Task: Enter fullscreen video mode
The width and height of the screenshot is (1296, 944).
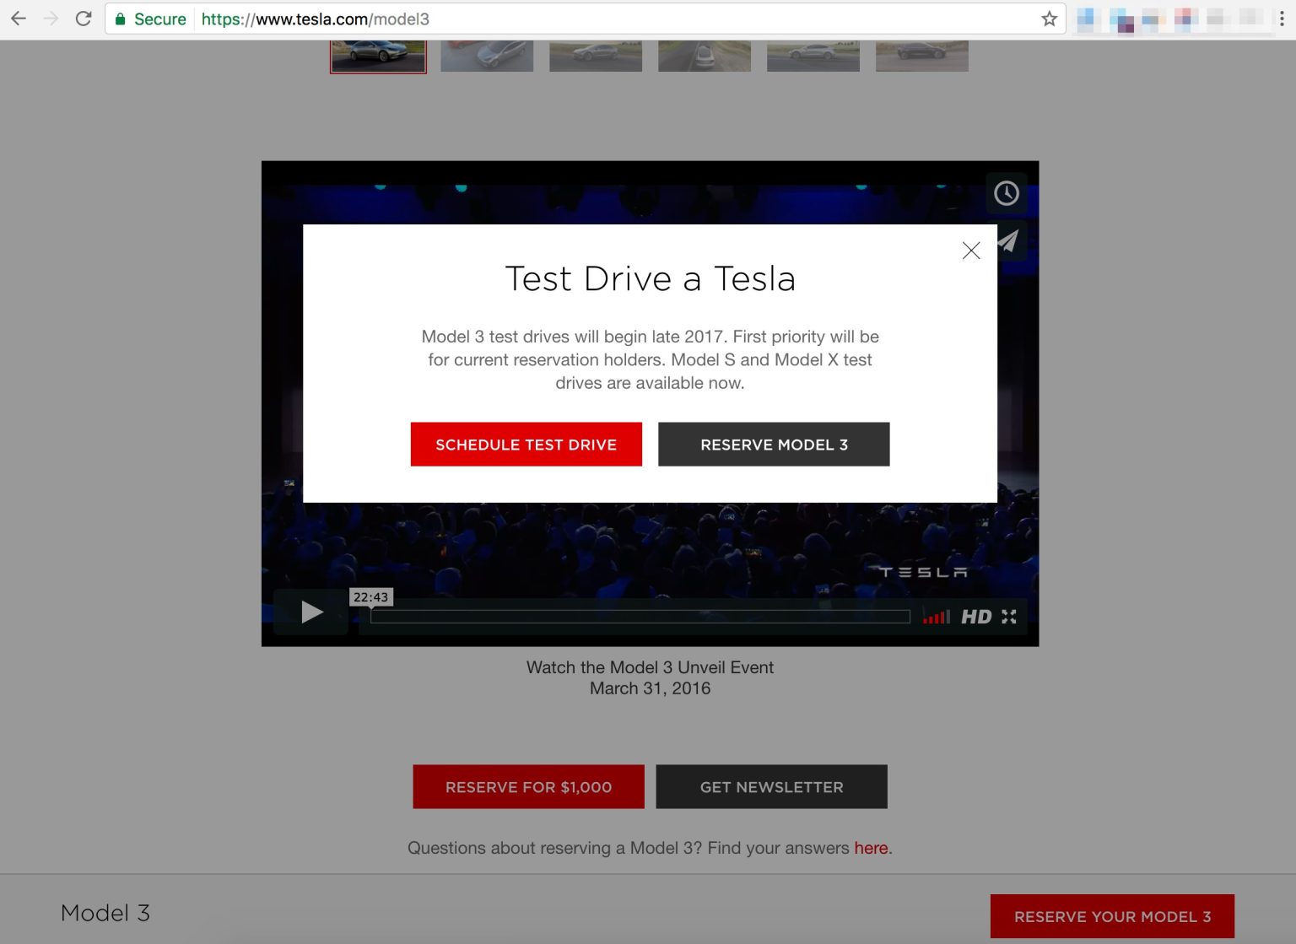Action: [1009, 617]
